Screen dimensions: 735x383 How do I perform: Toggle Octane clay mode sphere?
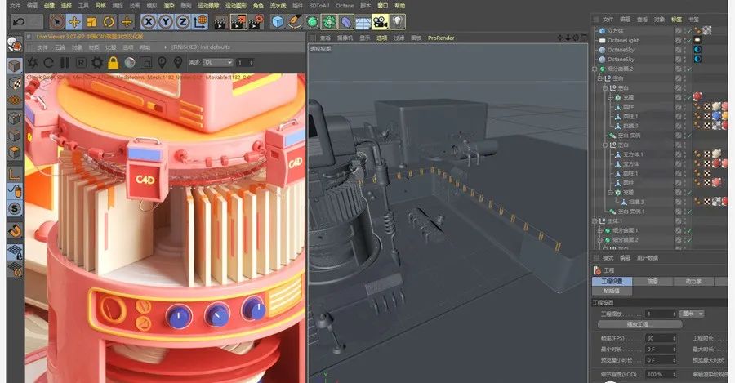coord(130,62)
